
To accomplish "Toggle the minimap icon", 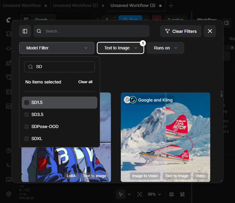I will point(172,194).
